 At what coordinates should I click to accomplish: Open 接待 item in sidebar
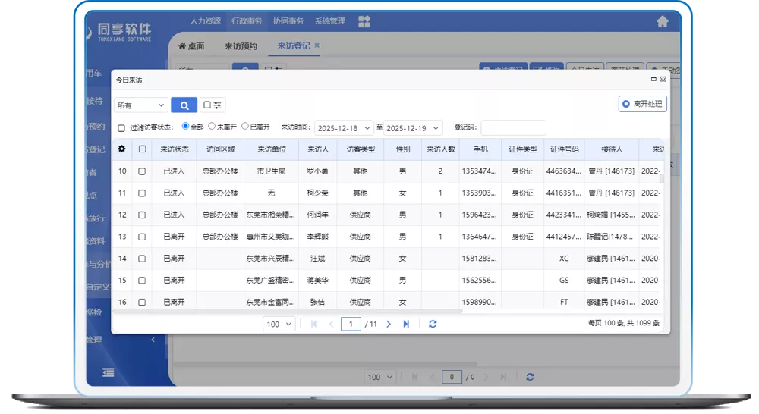tap(94, 101)
